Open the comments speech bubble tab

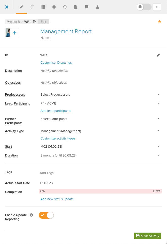tap(87, 7)
